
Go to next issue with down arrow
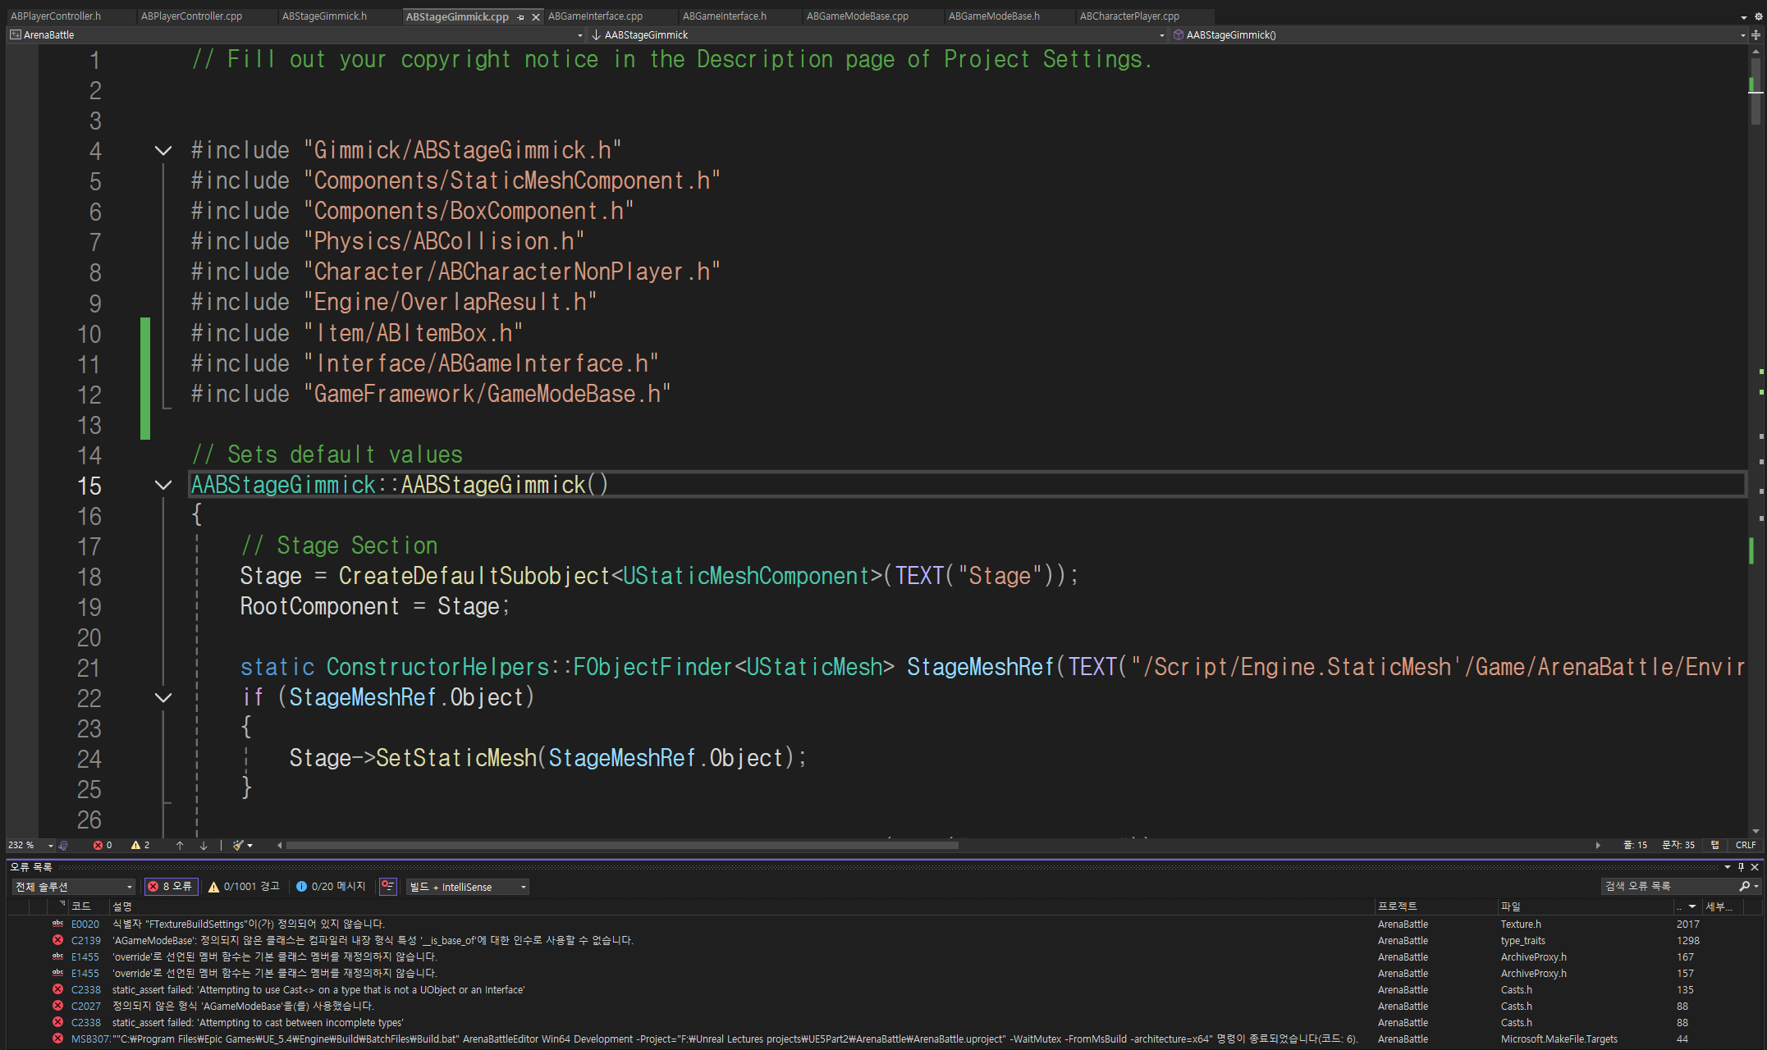pyautogui.click(x=204, y=846)
